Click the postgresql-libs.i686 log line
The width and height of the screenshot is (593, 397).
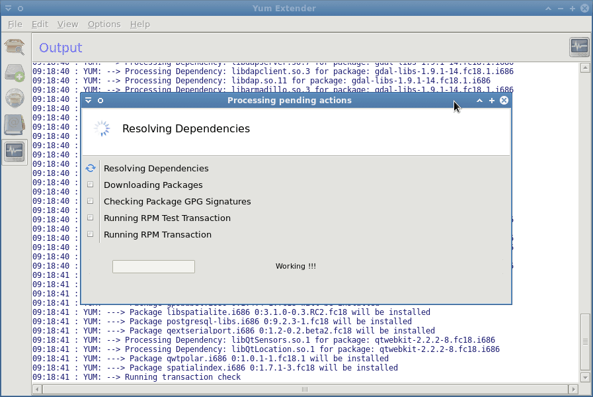[222, 322]
